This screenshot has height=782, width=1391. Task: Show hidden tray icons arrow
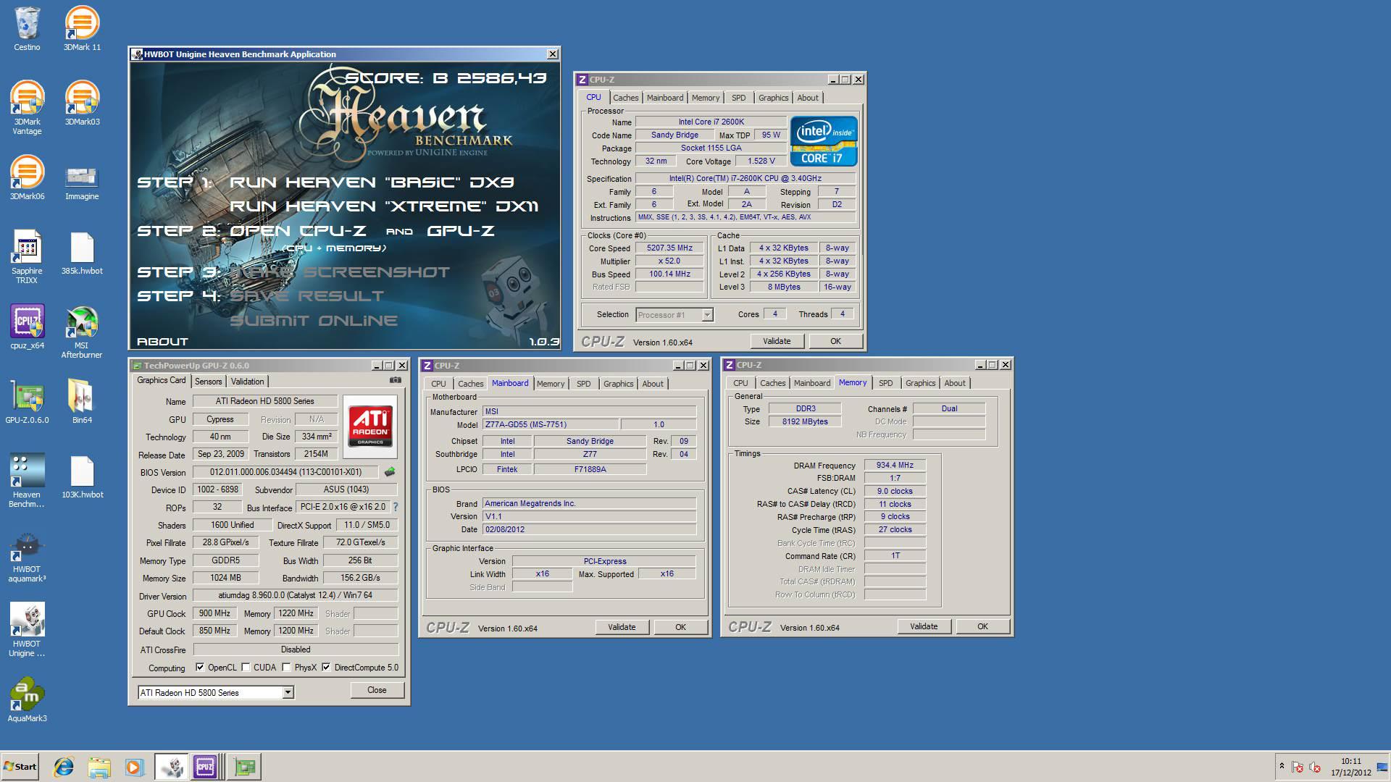pos(1282,766)
